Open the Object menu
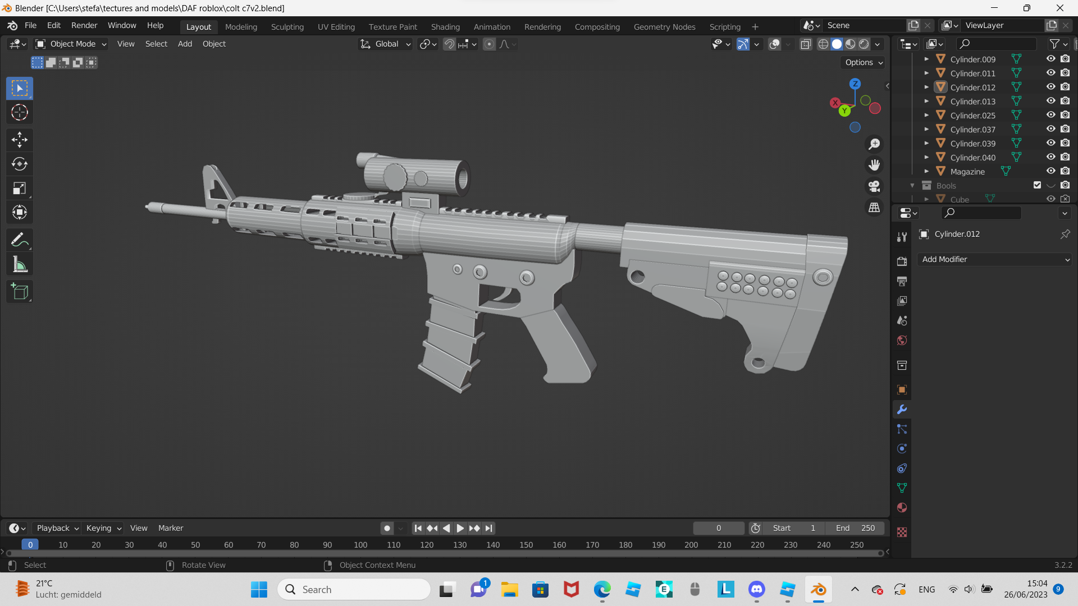This screenshot has width=1078, height=606. pyautogui.click(x=214, y=44)
